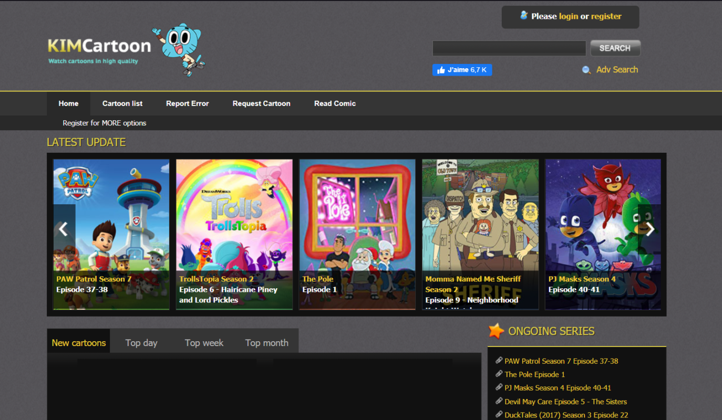722x420 pixels.
Task: Open the TrollsTopia Season 2 thumbnail
Action: pyautogui.click(x=234, y=234)
